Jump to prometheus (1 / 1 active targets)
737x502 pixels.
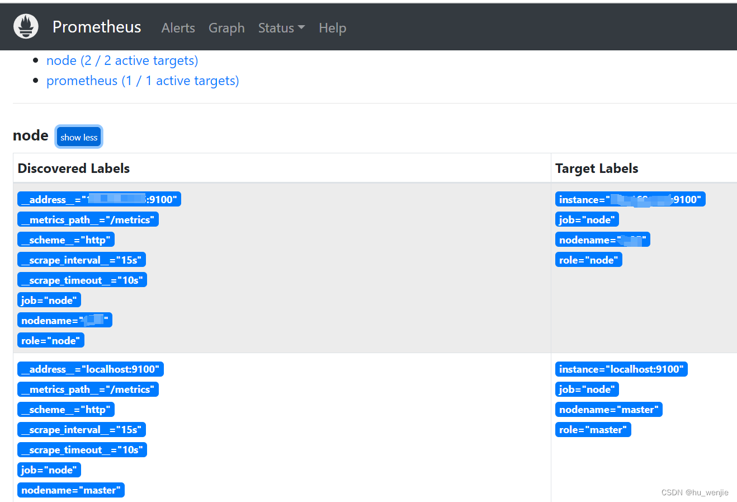[143, 81]
